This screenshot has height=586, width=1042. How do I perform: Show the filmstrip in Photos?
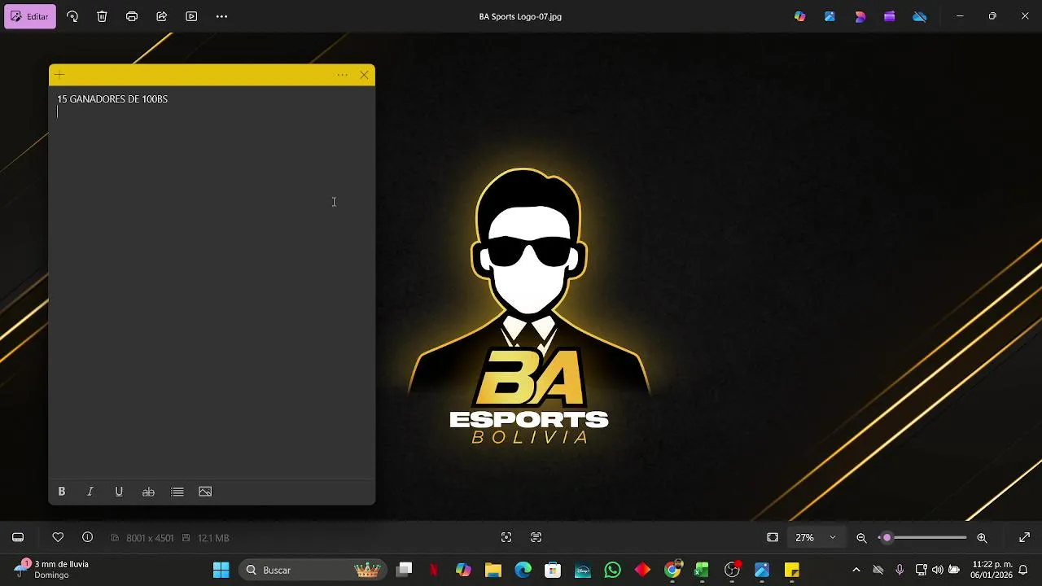(18, 537)
